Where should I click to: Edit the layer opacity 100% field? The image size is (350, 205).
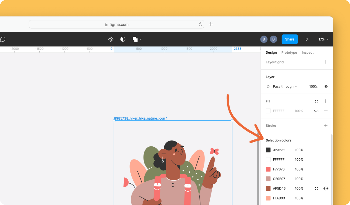[314, 86]
